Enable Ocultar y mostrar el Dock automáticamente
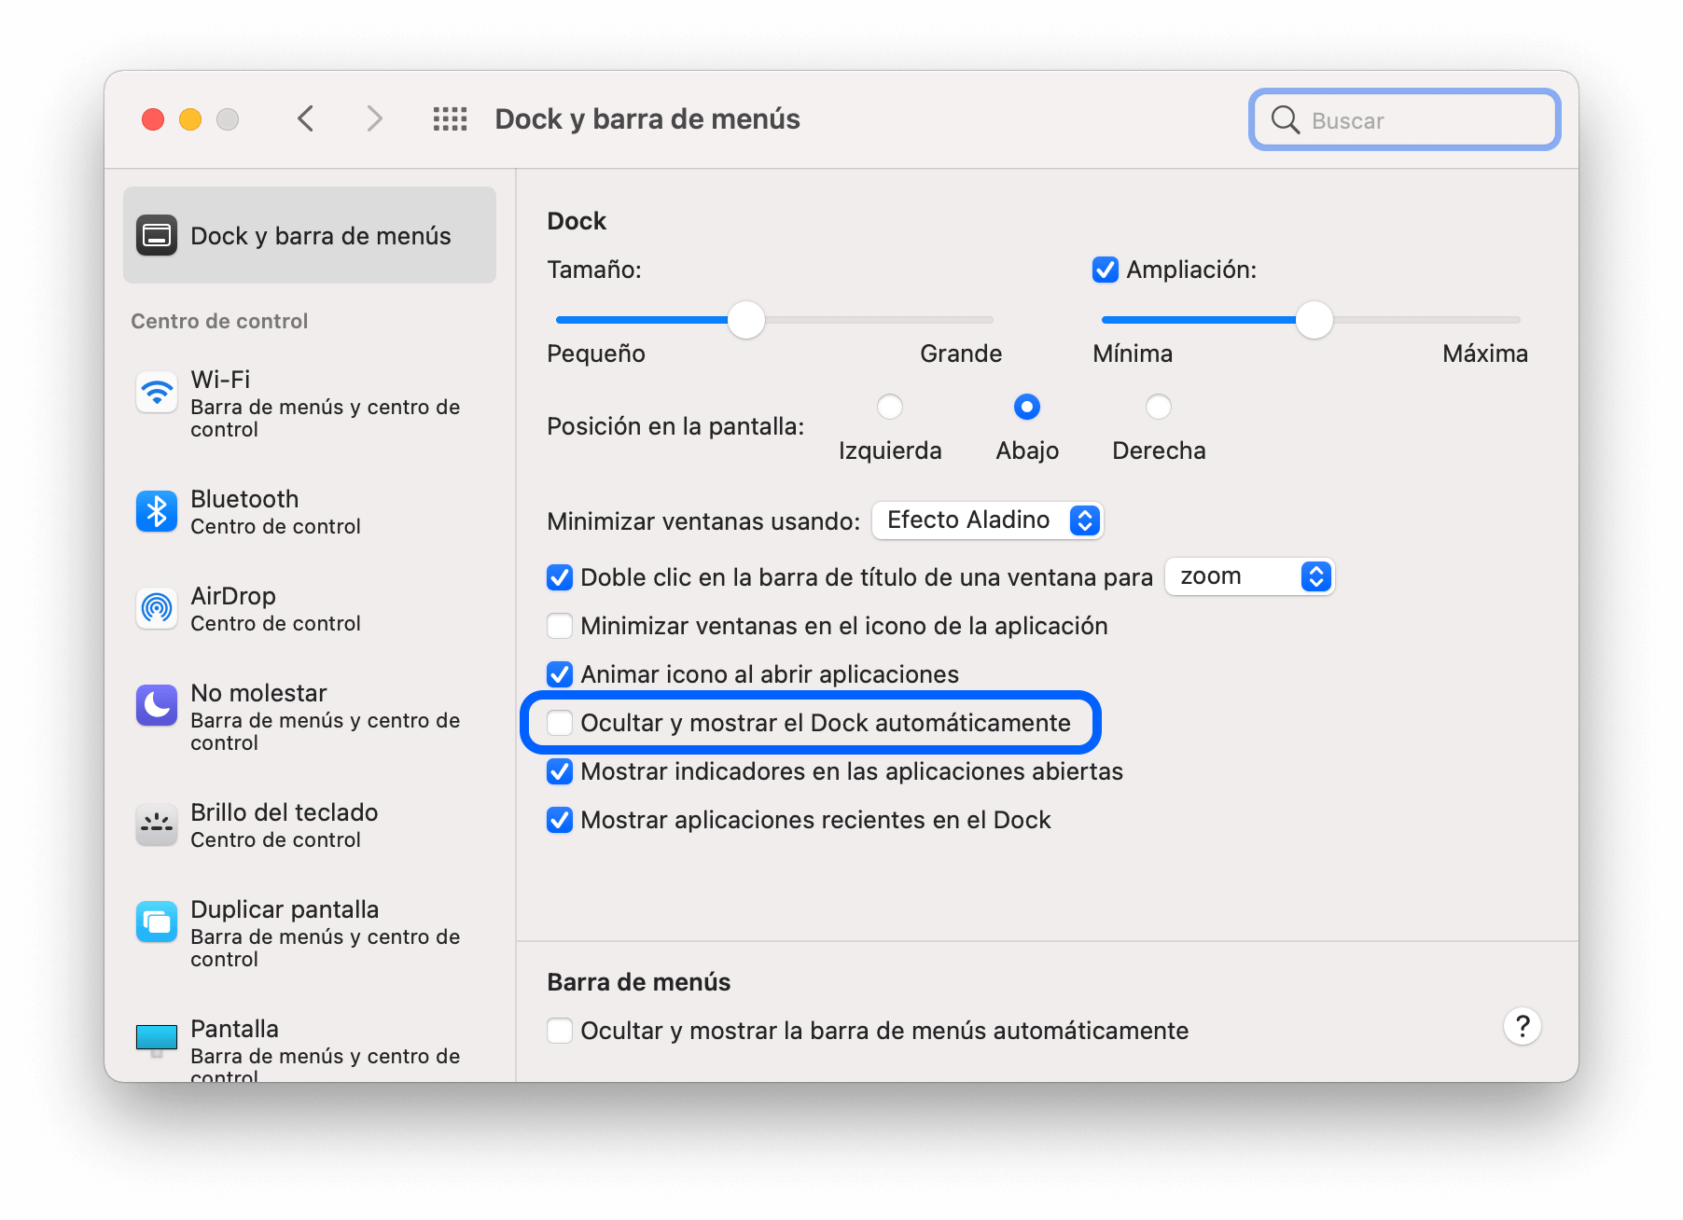 point(560,723)
